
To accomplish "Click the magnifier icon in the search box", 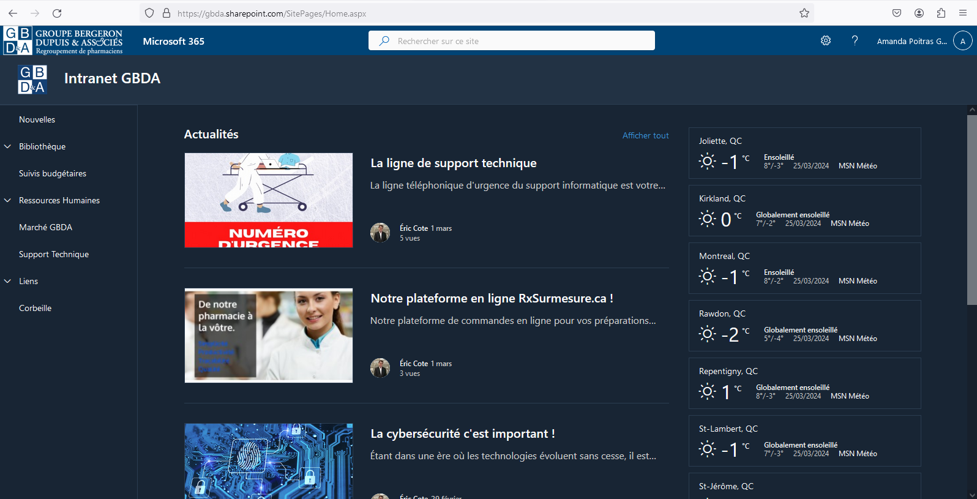I will (384, 40).
